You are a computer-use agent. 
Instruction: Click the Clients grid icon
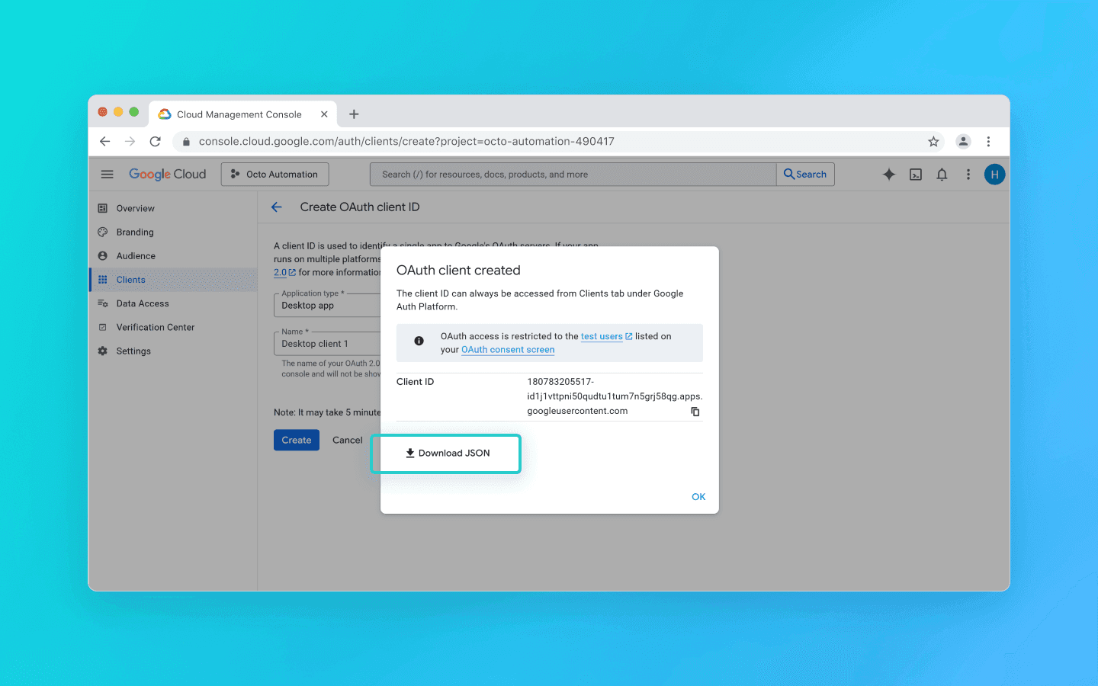coord(103,280)
